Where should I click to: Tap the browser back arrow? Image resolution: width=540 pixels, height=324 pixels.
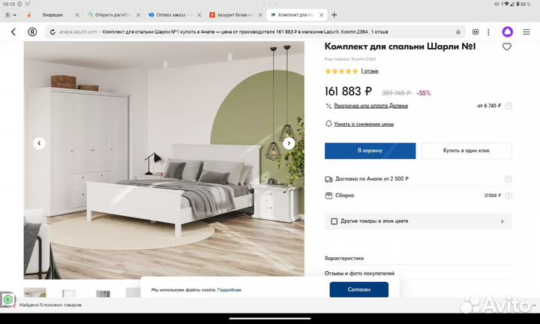point(13,32)
